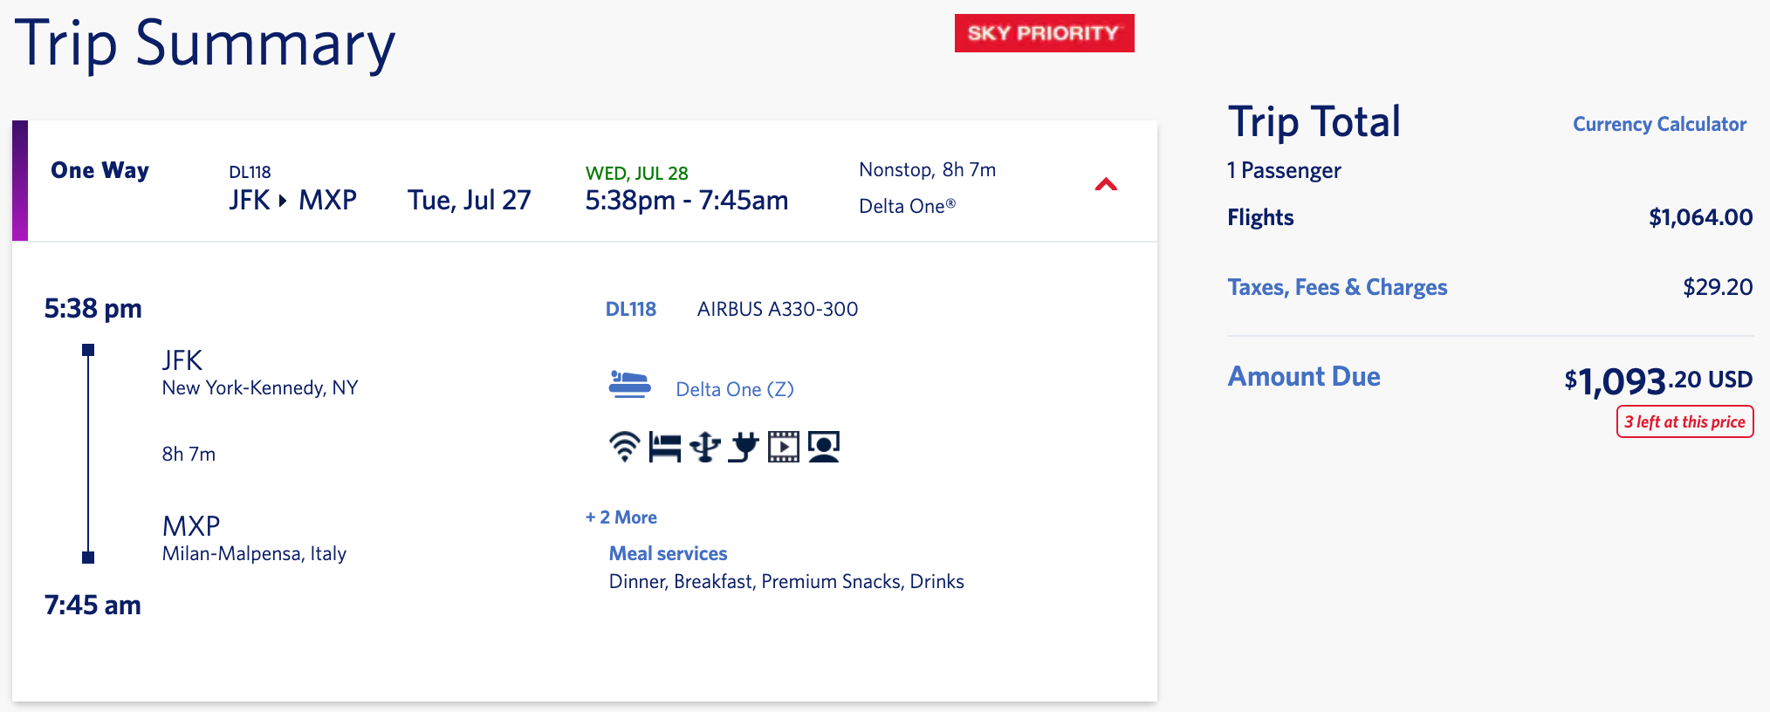Click the power outlet plug icon
This screenshot has height=712, width=1770.
pyautogui.click(x=744, y=447)
